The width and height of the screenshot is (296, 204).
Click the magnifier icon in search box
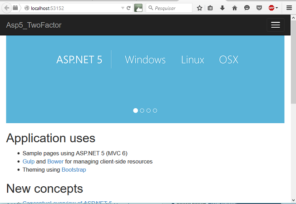tap(151, 8)
